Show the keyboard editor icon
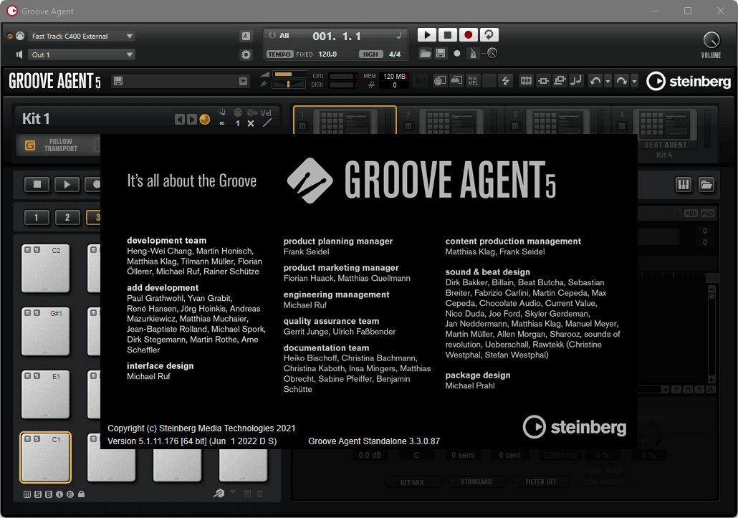738x518 pixels. 684,185
